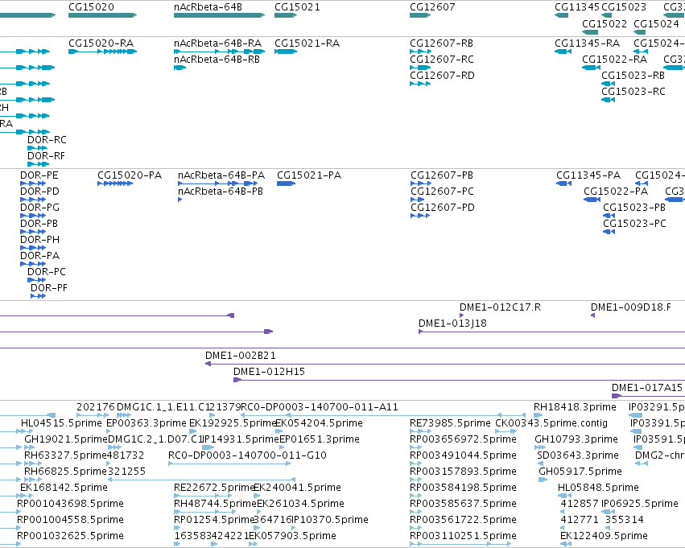Click protein CG12607-PC
The image size is (685, 548).
[442, 192]
